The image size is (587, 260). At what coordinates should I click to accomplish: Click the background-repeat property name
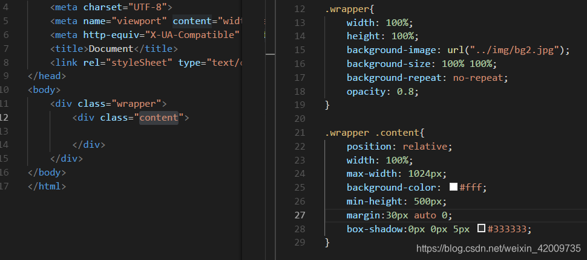pos(394,78)
